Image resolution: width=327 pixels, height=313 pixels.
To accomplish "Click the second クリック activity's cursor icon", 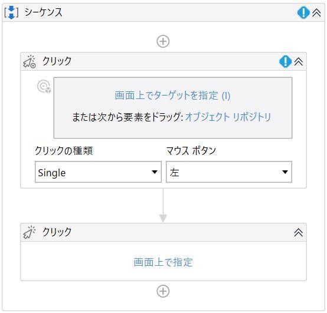I will pos(30,232).
